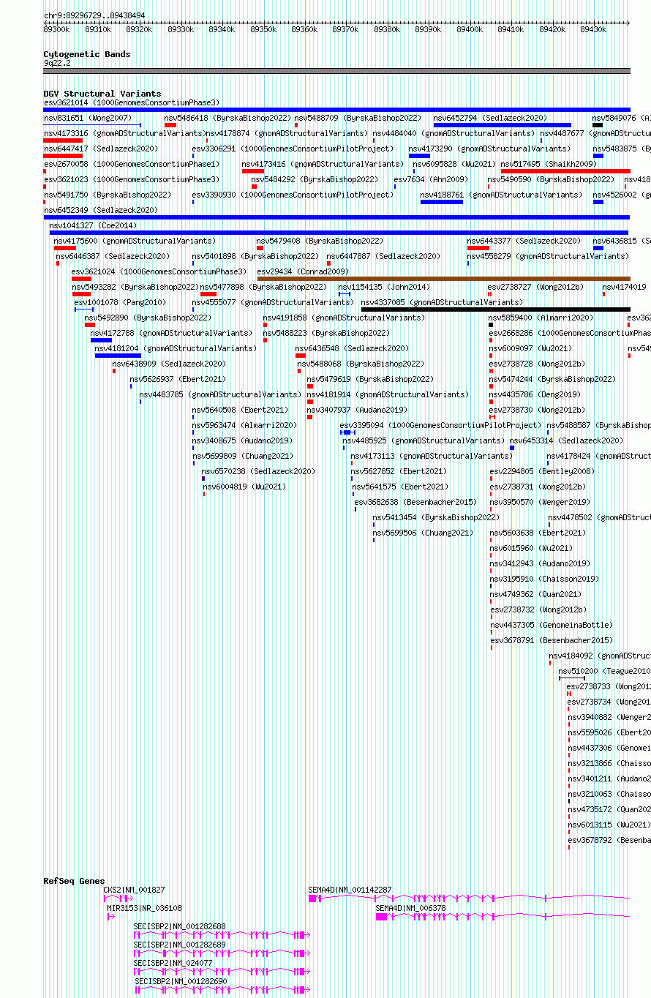Click the nsv5479408 (ByrskaBishop2022) label
This screenshot has height=998, width=651.
tap(320, 241)
